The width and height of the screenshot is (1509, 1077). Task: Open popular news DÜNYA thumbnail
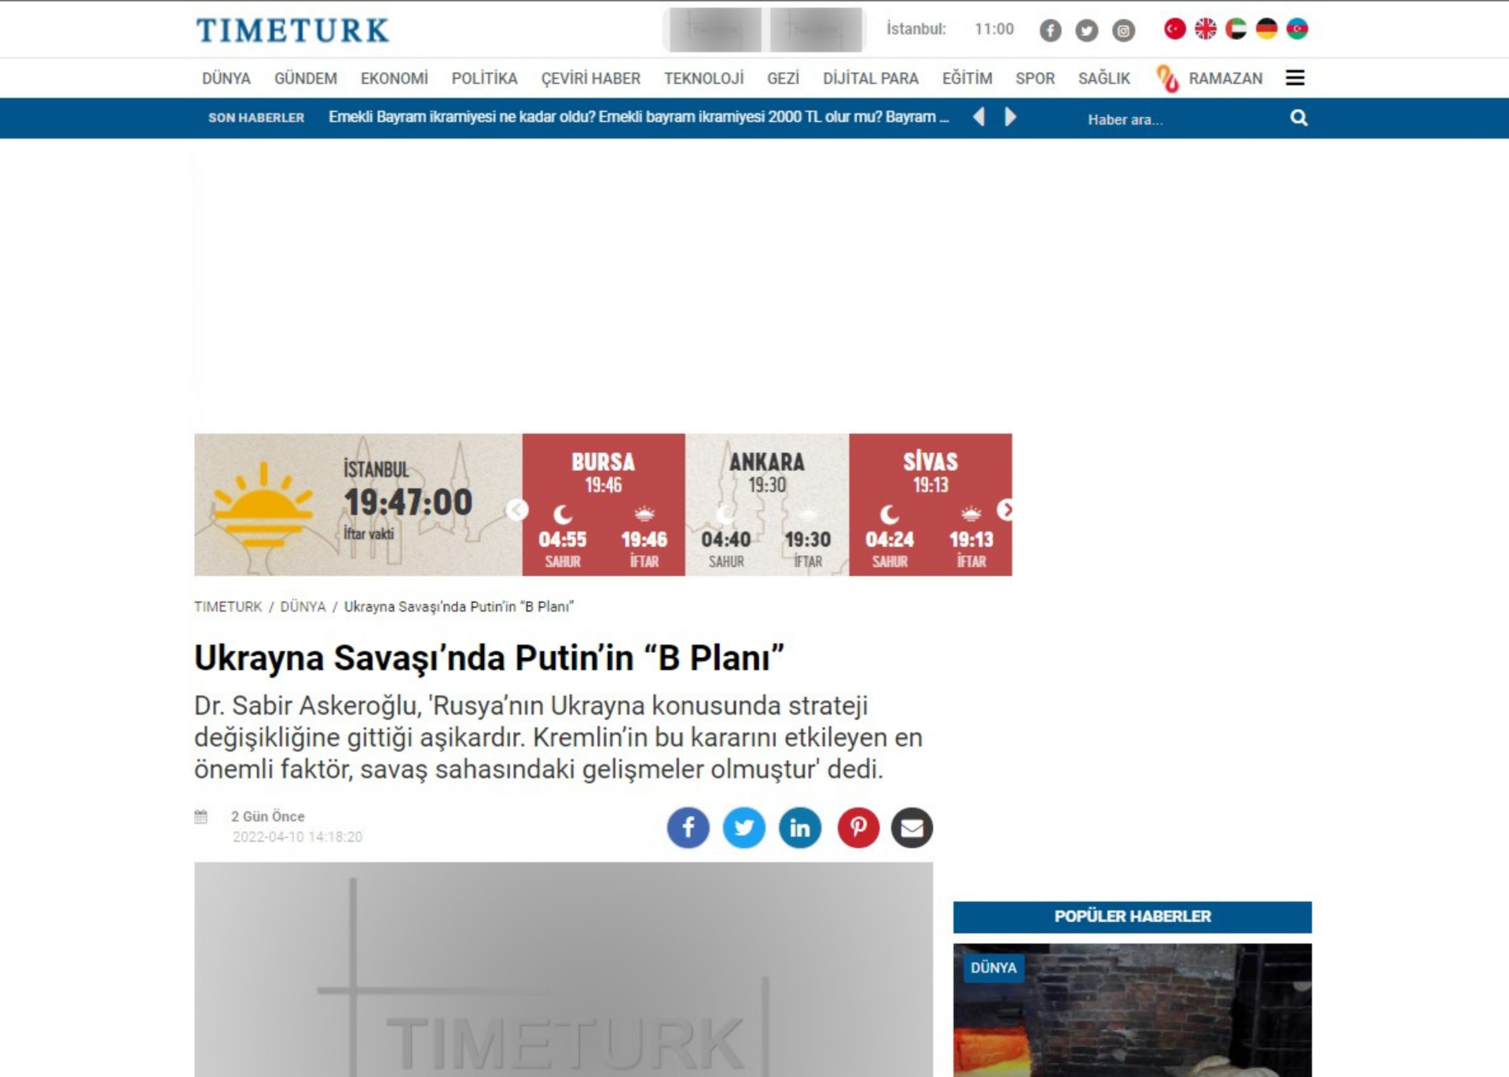1132,1010
